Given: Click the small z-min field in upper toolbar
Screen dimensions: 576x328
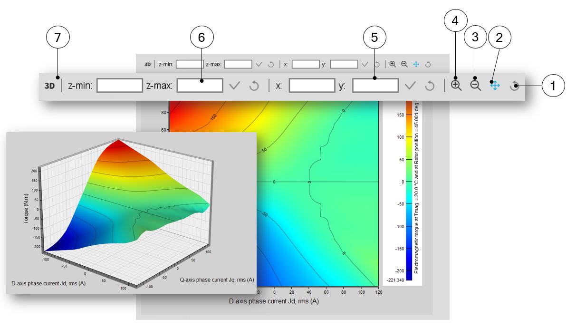Looking at the screenshot, I should pyautogui.click(x=190, y=64).
